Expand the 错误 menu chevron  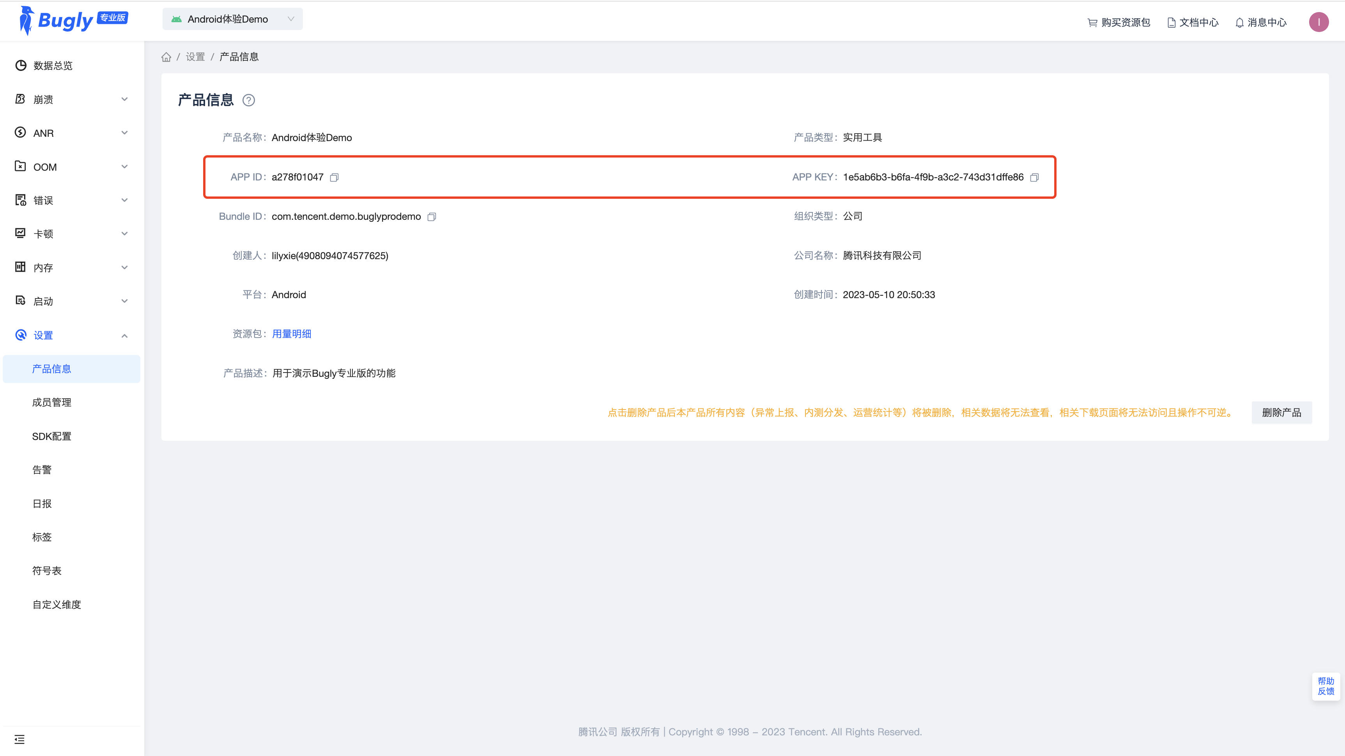[124, 200]
